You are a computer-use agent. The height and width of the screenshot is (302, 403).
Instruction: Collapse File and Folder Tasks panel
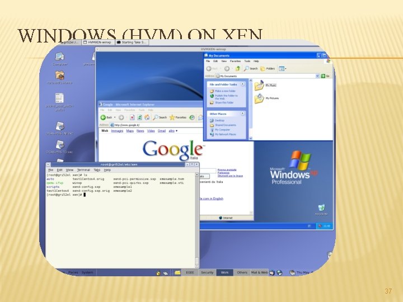coord(242,84)
